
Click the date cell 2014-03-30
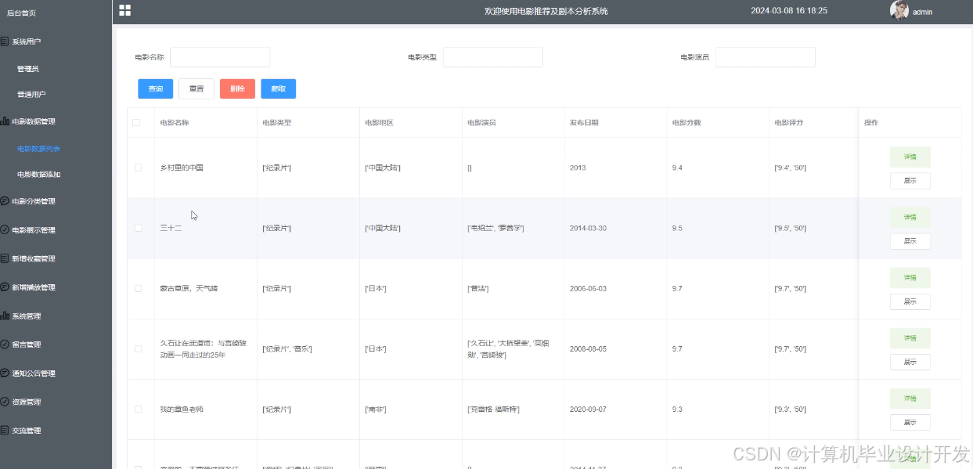589,228
